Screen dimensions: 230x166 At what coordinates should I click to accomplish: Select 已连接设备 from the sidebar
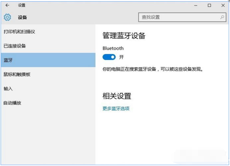[x=15, y=46]
